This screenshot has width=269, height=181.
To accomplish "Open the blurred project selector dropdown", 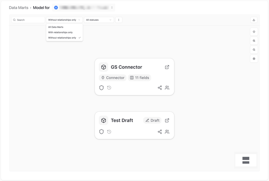I will point(83,7).
